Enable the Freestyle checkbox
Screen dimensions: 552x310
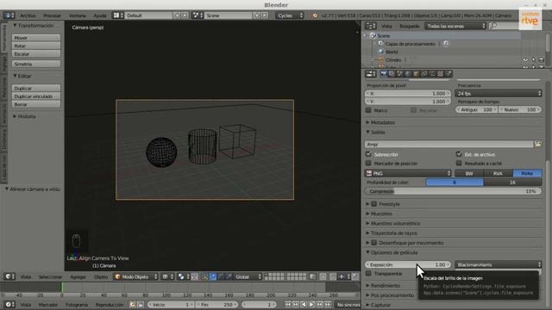pos(374,204)
